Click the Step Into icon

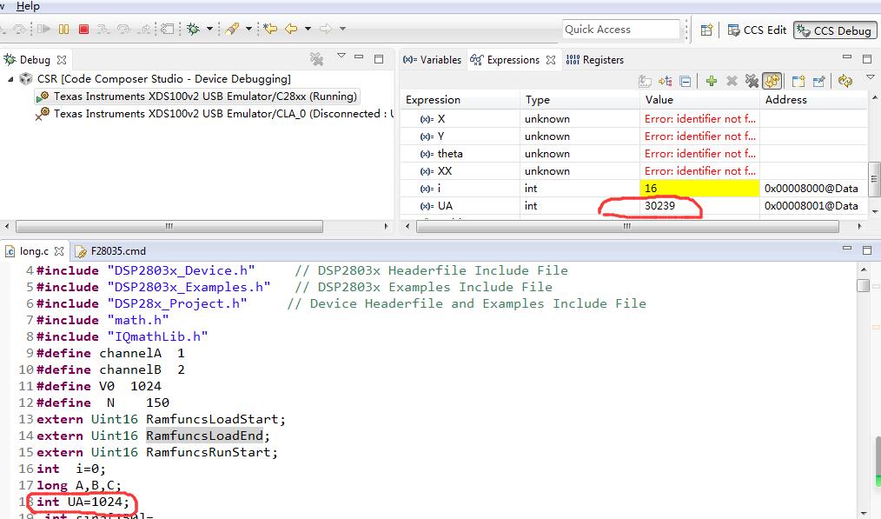103,29
